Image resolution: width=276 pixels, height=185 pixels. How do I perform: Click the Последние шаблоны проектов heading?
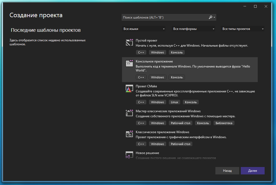[x=46, y=30]
